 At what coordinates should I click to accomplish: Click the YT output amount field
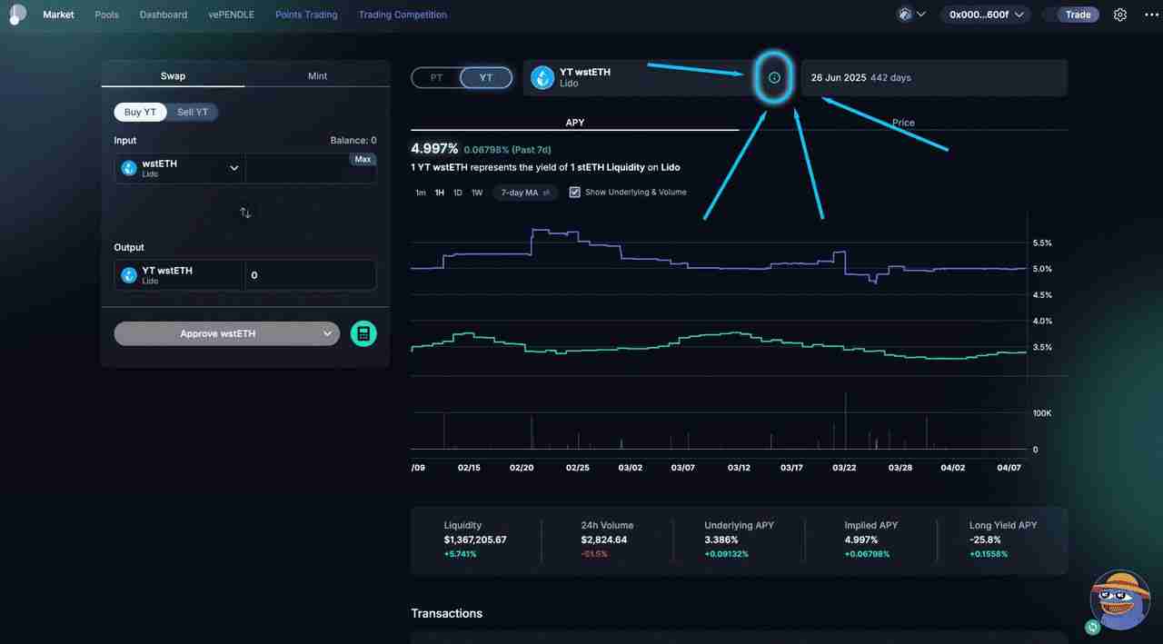[x=309, y=274]
